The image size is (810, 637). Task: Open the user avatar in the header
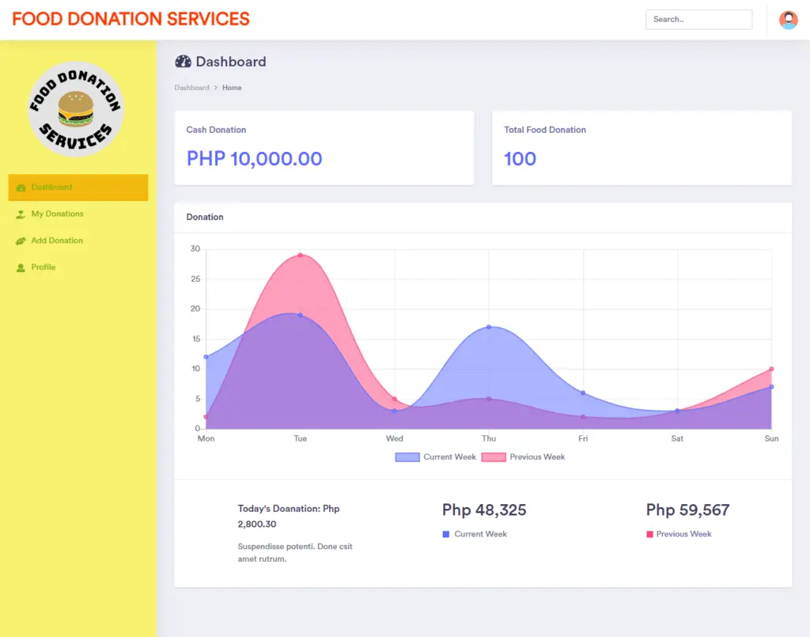point(788,20)
